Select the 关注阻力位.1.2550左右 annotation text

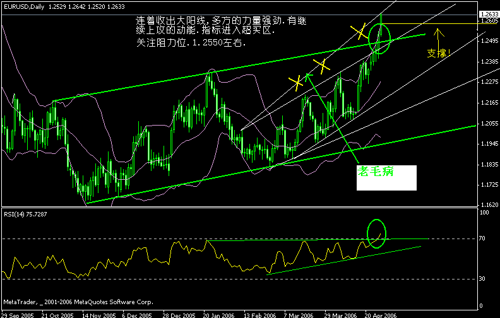click(191, 42)
